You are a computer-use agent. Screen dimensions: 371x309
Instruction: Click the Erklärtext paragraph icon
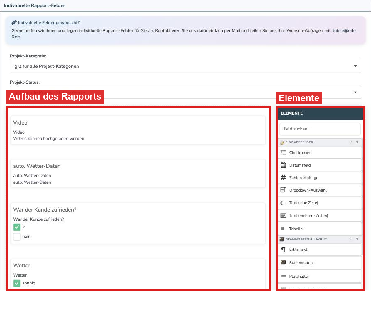(x=283, y=249)
